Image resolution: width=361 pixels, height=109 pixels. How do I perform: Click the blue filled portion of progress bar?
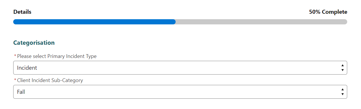click(x=94, y=22)
